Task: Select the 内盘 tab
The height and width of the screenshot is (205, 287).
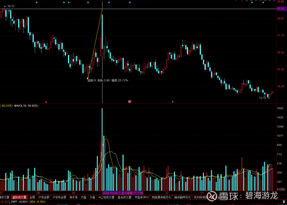Action: [x=84, y=197]
